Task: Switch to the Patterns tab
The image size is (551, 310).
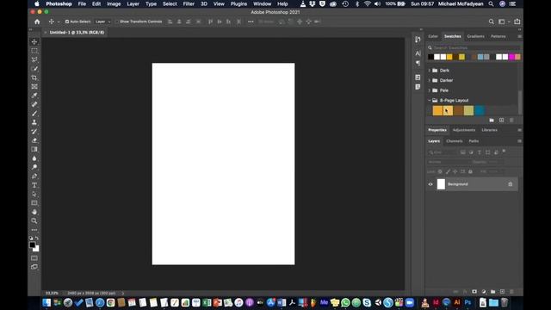Action: point(498,36)
